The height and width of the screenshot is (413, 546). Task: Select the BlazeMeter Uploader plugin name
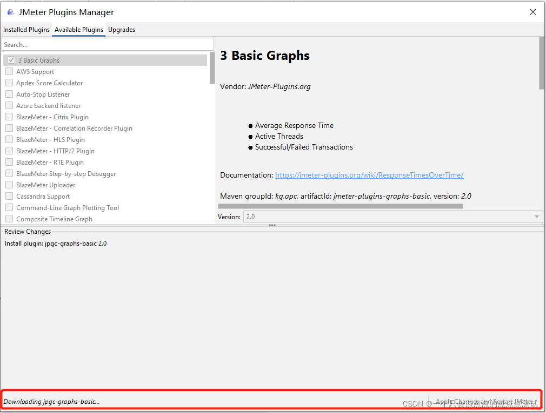[x=45, y=185]
